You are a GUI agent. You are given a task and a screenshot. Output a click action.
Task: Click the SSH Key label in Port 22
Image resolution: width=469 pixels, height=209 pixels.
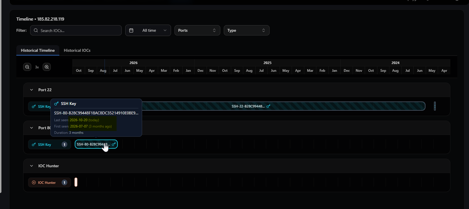(40, 106)
